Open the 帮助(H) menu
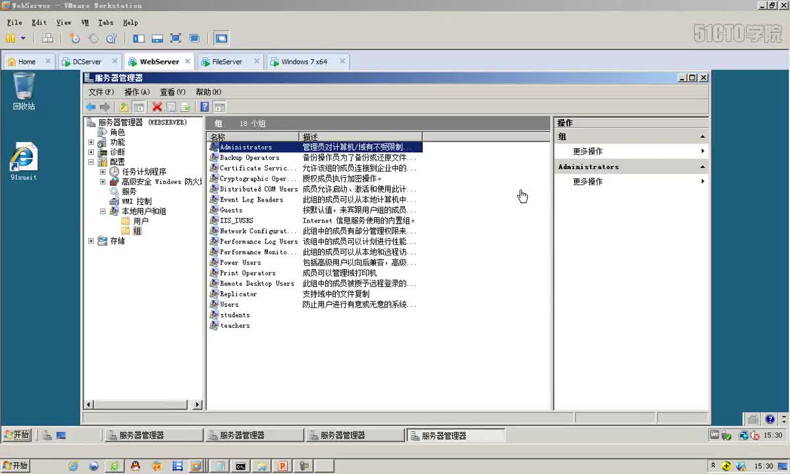The height and width of the screenshot is (474, 790). coord(208,92)
